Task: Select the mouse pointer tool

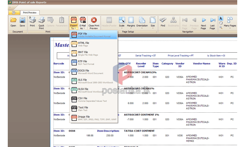Action: 220,18
